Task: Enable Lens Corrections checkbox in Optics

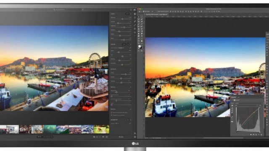Action: coord(112,115)
